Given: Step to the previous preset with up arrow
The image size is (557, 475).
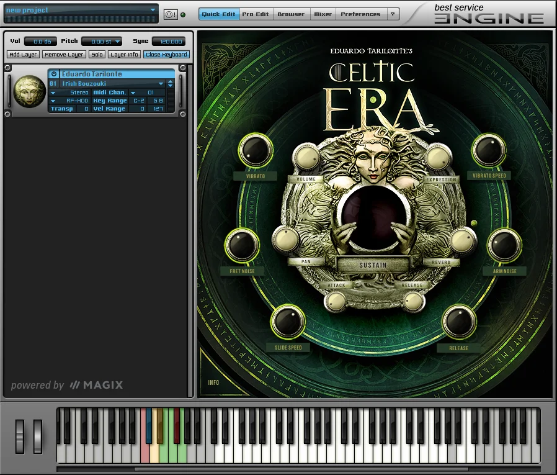Looking at the screenshot, I should (170, 82).
